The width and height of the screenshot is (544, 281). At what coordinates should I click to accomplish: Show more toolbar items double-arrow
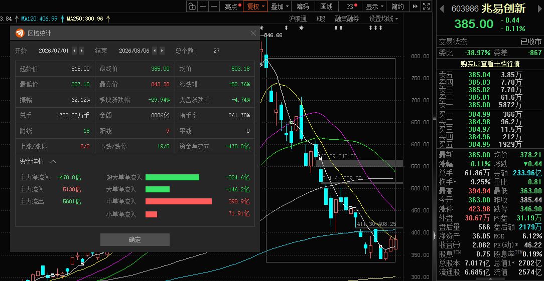pyautogui.click(x=415, y=6)
